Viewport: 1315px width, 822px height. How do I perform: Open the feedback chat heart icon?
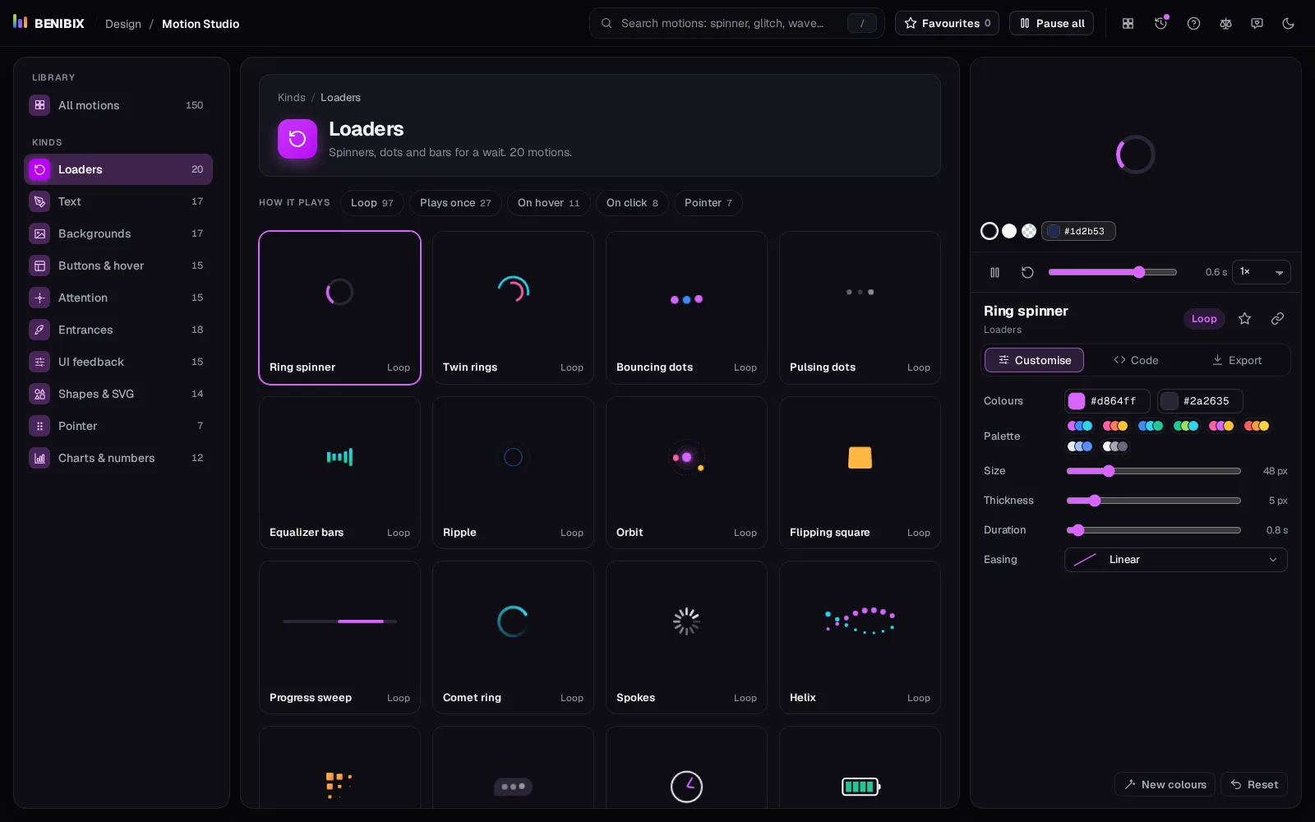click(x=1257, y=23)
